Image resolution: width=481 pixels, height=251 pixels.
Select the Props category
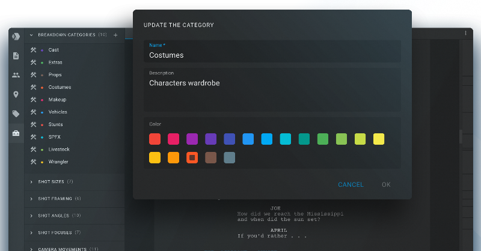tap(55, 74)
